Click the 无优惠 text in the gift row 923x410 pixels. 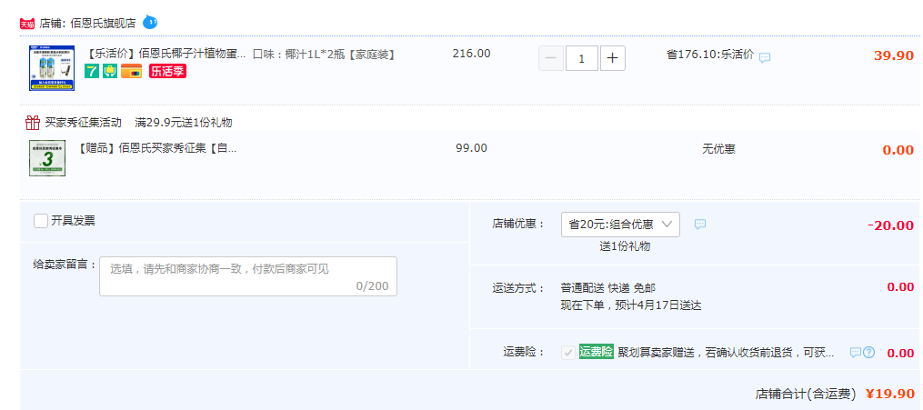[x=718, y=149]
